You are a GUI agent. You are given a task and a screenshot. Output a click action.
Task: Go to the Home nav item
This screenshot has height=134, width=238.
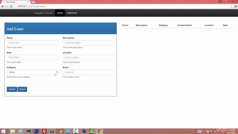[x=60, y=13]
